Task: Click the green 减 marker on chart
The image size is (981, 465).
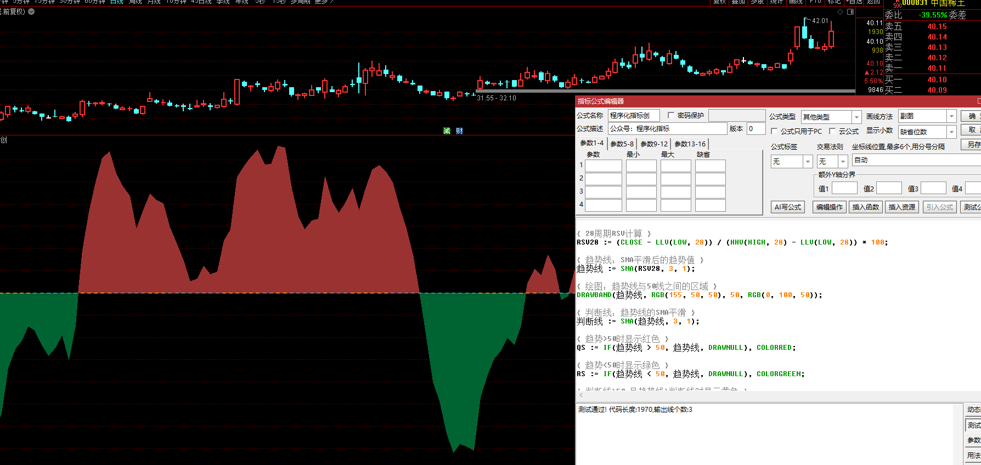Action: tap(447, 131)
